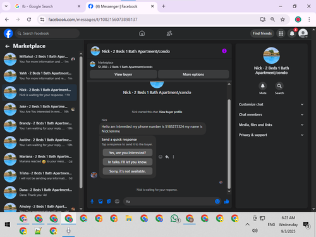Select the Messenger | Facebook tab
This screenshot has width=316, height=237.
click(121, 6)
